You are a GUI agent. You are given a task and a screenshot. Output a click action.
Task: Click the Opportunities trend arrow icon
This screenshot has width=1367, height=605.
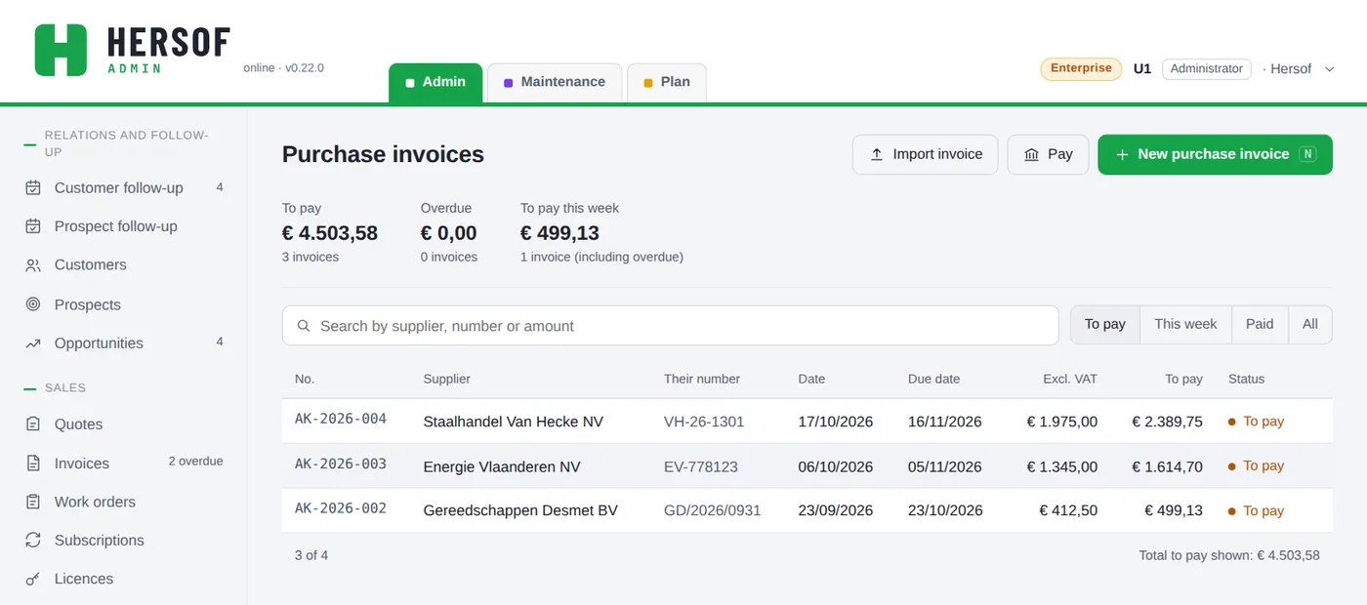pyautogui.click(x=33, y=343)
